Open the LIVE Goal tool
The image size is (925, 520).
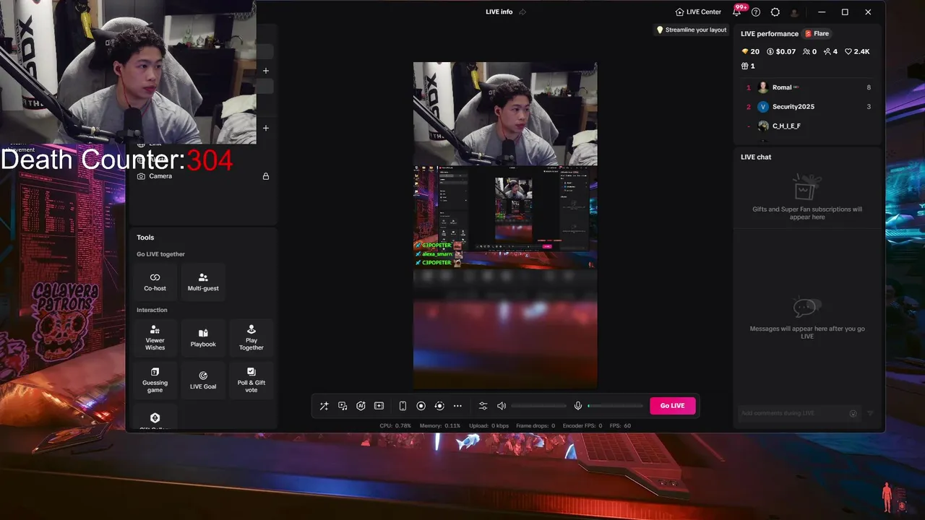pos(203,380)
